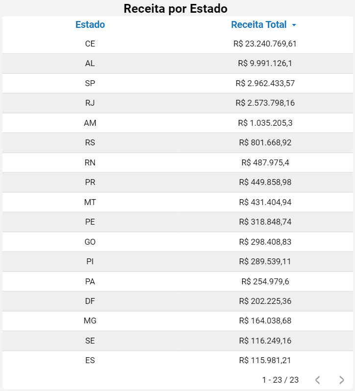The height and width of the screenshot is (391, 355).
Task: Click the Receita por Estado title
Action: [176, 8]
